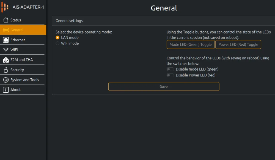Select WIFI mode radio button
The height and width of the screenshot is (160, 275).
coord(57,43)
